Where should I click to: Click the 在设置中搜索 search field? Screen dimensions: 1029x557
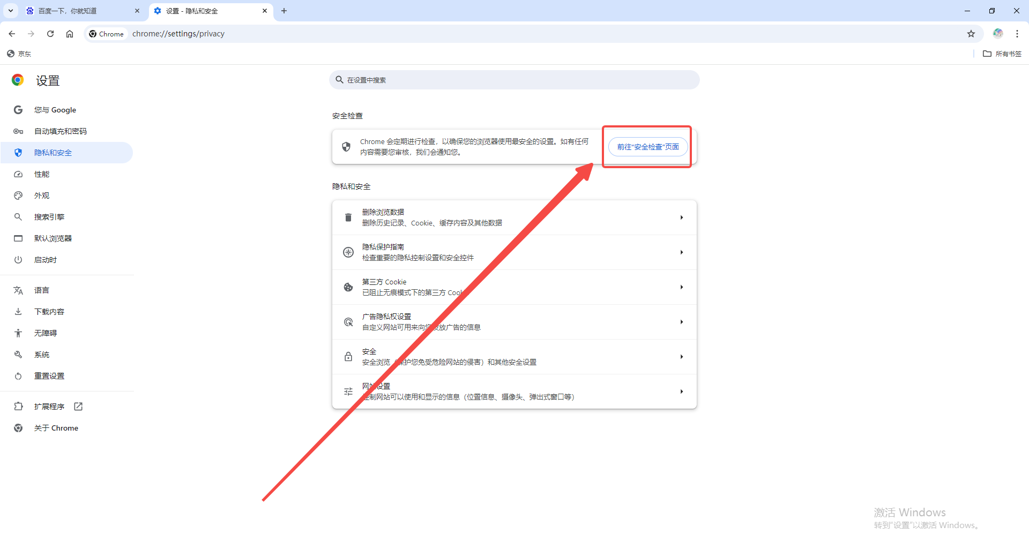[x=514, y=80]
